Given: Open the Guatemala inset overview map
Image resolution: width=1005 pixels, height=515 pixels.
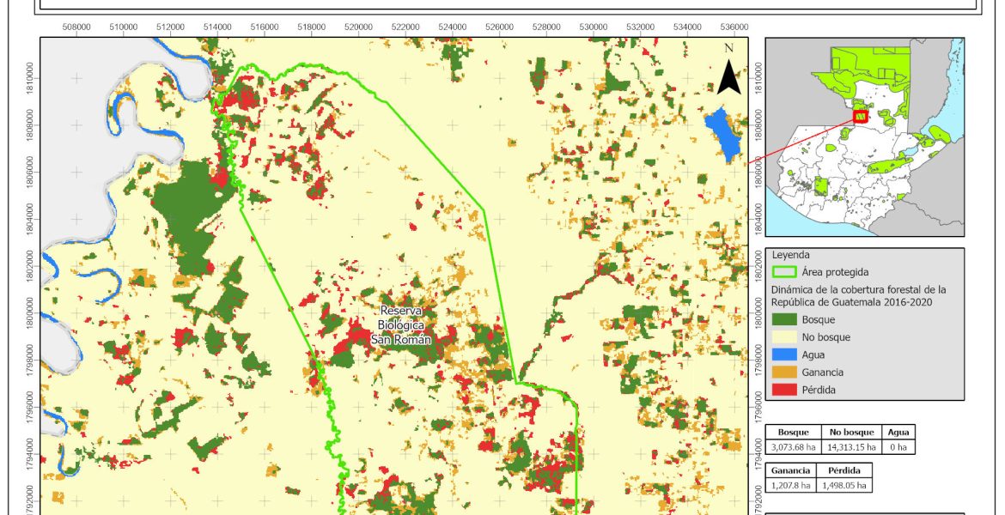Looking at the screenshot, I should (864, 137).
